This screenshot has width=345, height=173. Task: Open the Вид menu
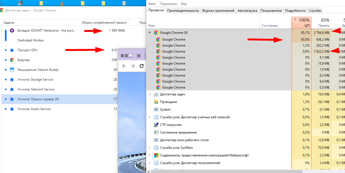click(184, 4)
